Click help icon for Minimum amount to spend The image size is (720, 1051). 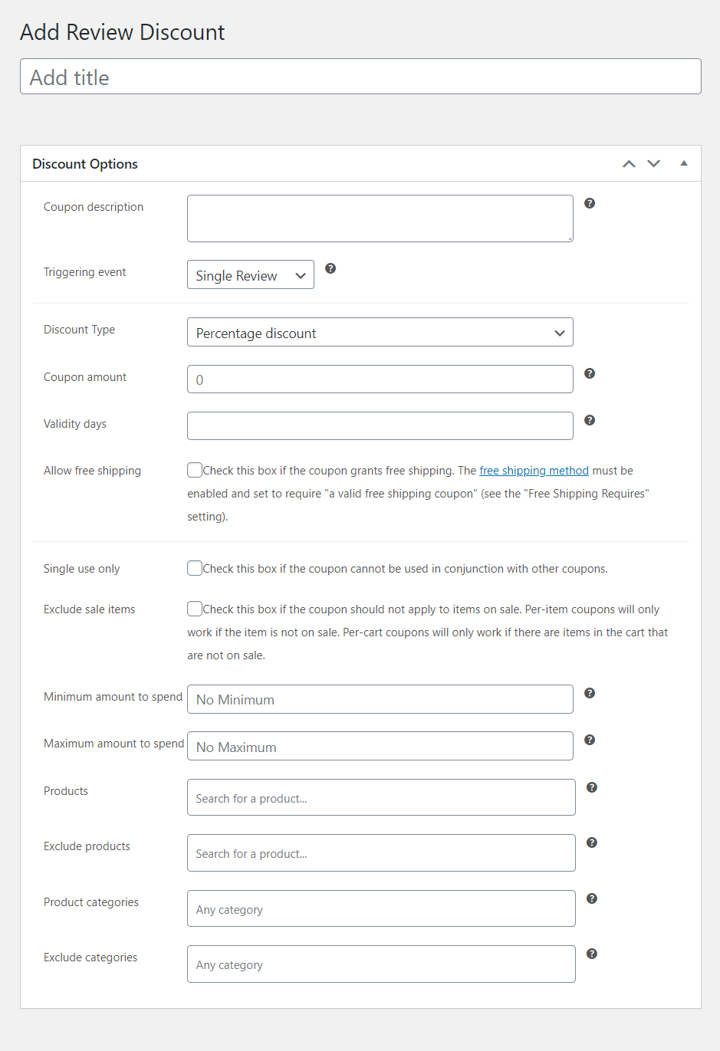590,693
